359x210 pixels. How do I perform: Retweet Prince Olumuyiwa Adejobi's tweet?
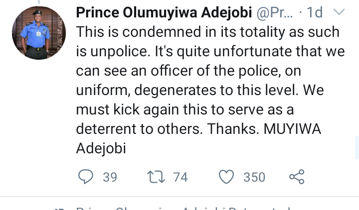(x=157, y=177)
